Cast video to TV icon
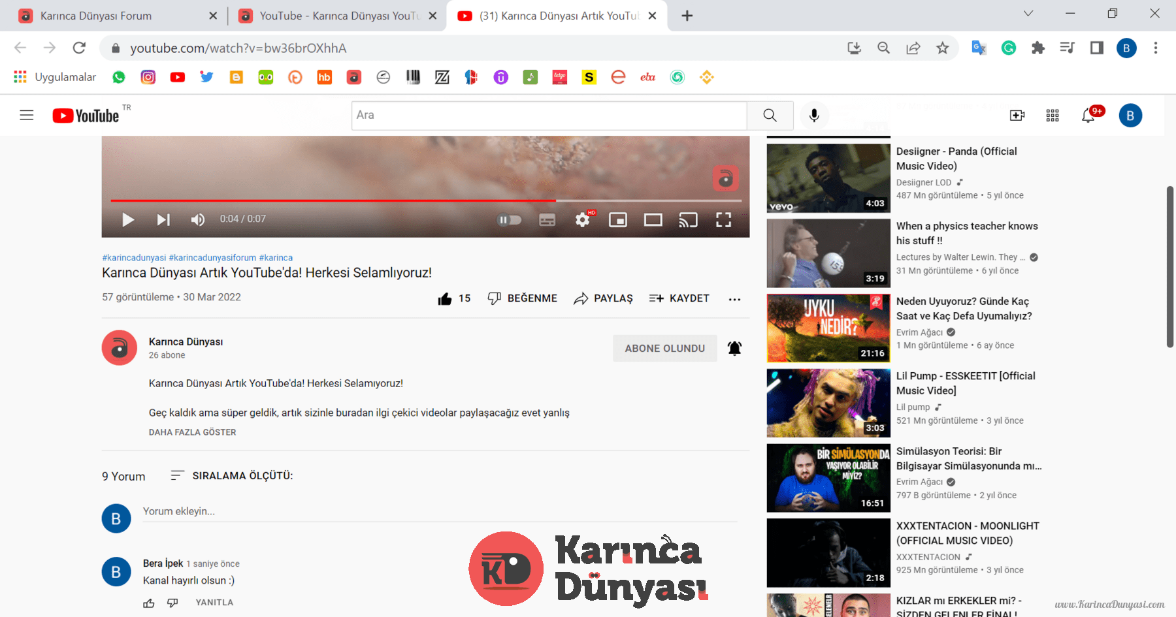Image resolution: width=1176 pixels, height=617 pixels. (x=688, y=220)
